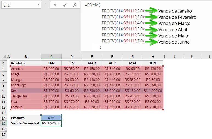Click the Venda Semestral label cell

point(26,123)
